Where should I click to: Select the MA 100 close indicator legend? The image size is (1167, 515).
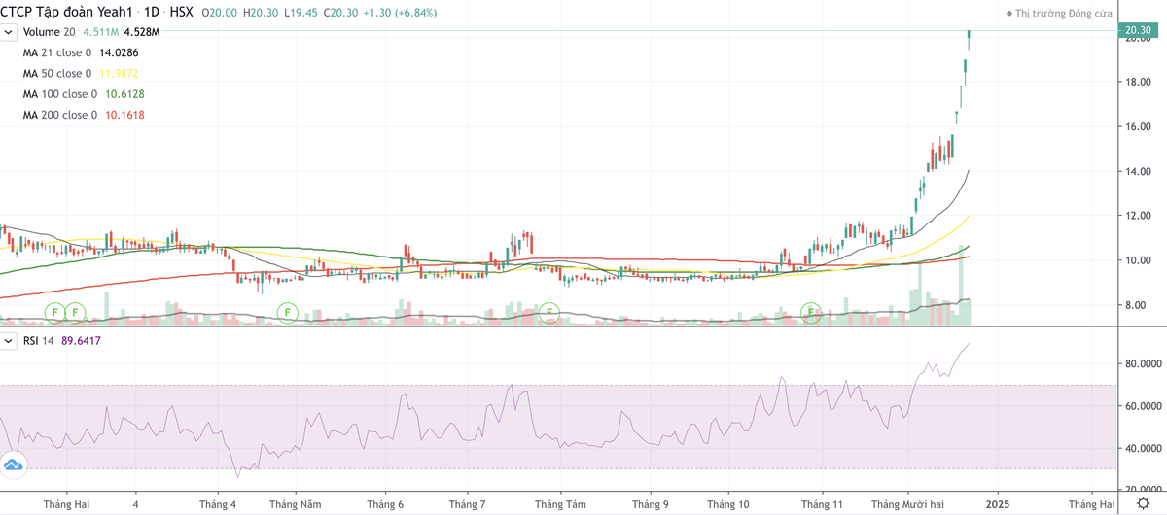click(60, 94)
